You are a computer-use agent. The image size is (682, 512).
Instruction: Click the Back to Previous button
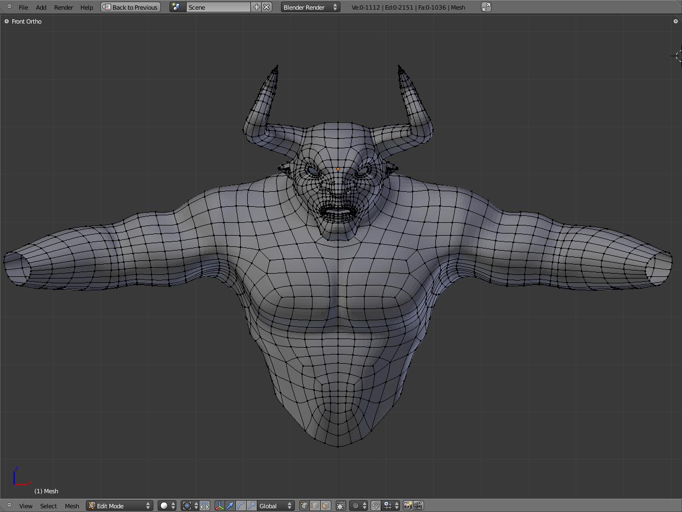[x=131, y=7]
